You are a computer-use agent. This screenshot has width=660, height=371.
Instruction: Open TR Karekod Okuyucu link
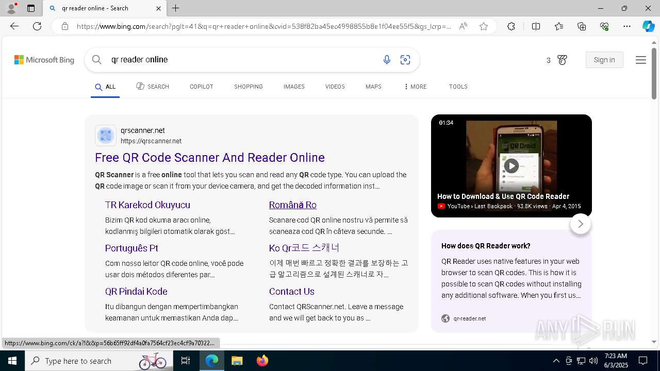tap(147, 205)
